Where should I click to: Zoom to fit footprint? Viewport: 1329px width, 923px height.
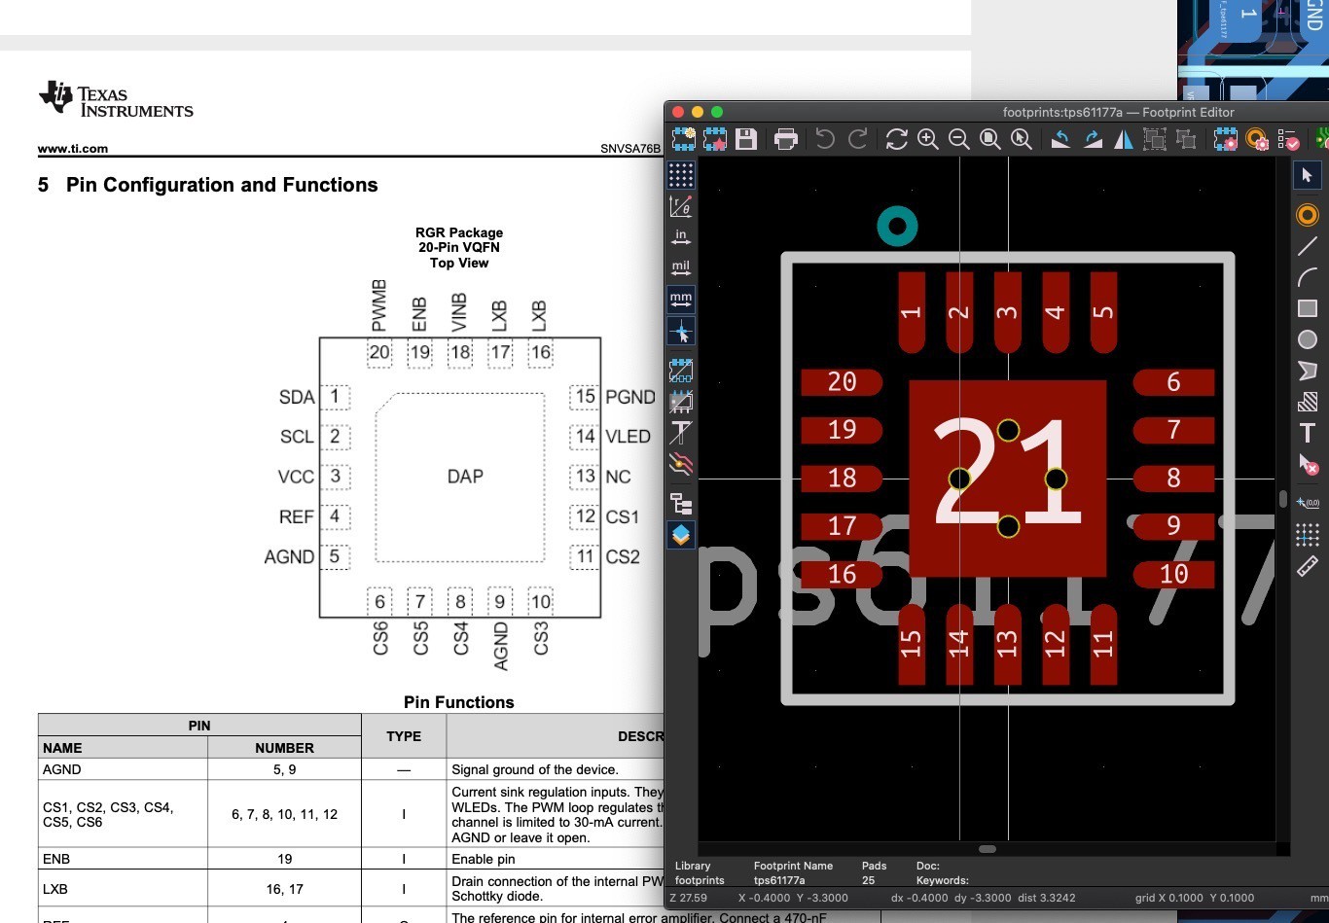click(990, 139)
